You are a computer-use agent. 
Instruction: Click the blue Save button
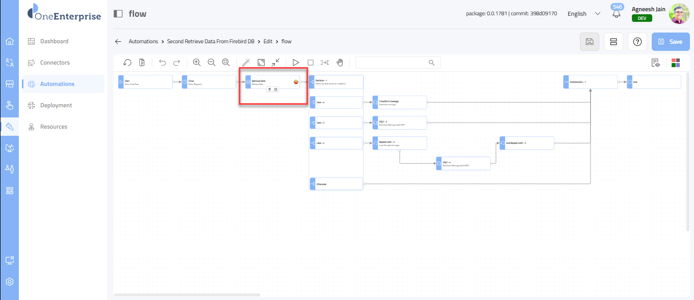click(670, 42)
